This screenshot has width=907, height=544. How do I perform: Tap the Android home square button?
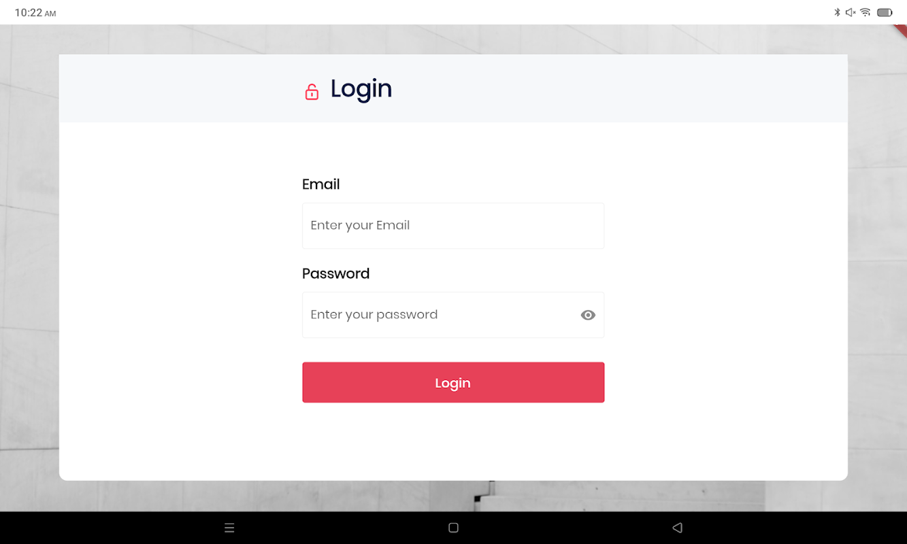pos(453,528)
